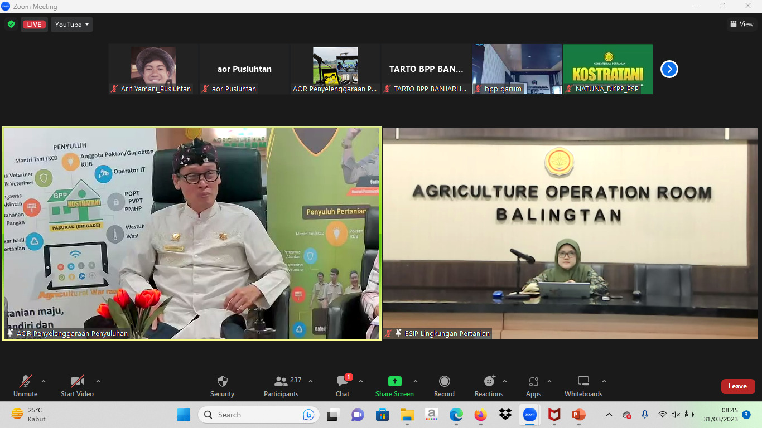The width and height of the screenshot is (762, 428).
Task: Click the BSIP Lingkungan Pertanian video
Action: pos(570,234)
